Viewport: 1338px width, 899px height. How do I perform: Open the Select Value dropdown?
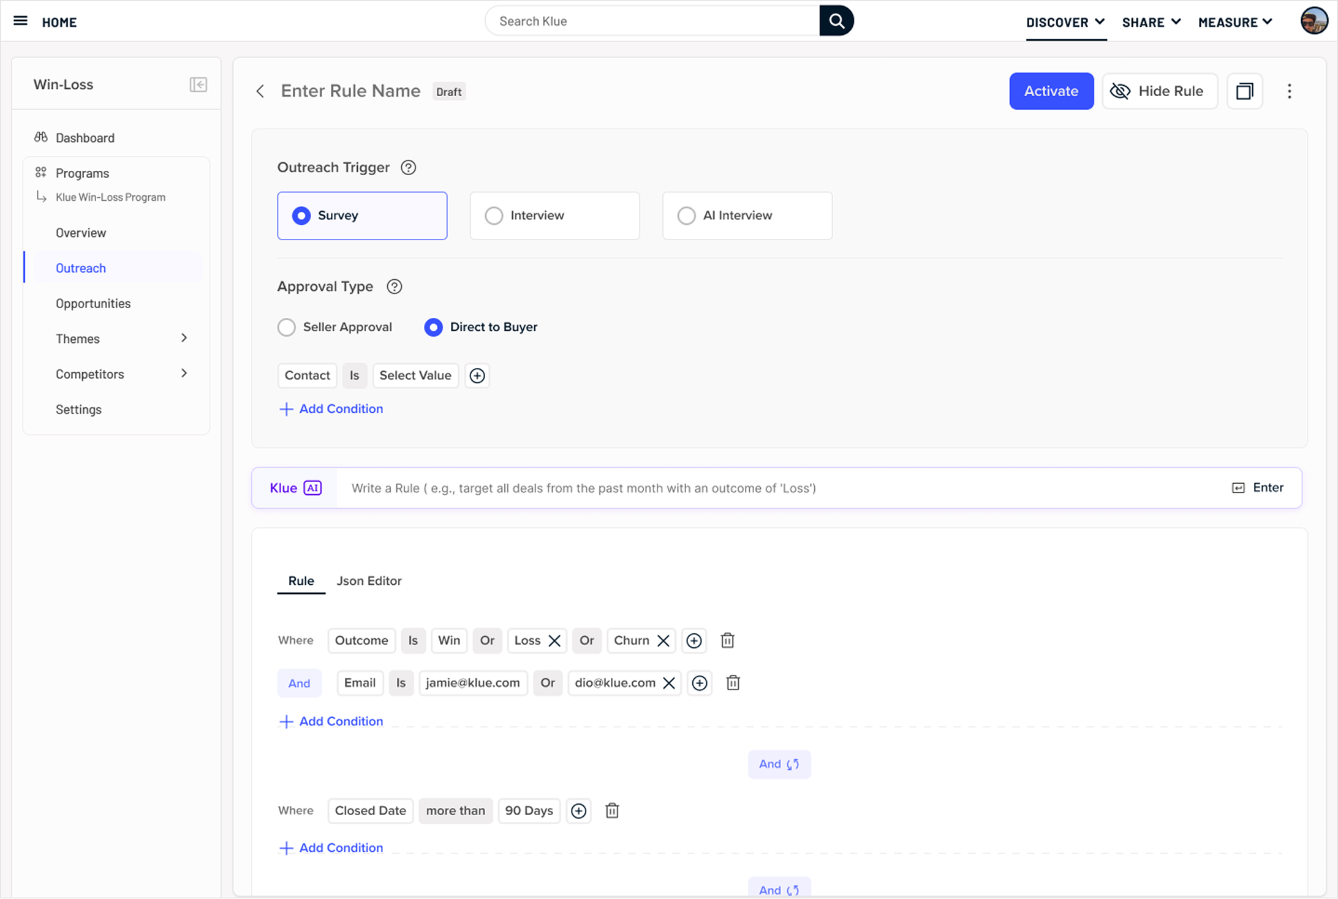click(x=415, y=375)
